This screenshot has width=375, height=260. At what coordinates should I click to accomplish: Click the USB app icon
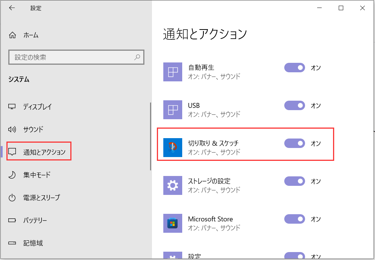pyautogui.click(x=173, y=110)
